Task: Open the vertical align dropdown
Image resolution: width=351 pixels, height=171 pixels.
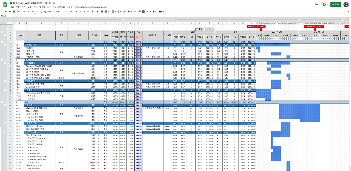Action: click(119, 12)
